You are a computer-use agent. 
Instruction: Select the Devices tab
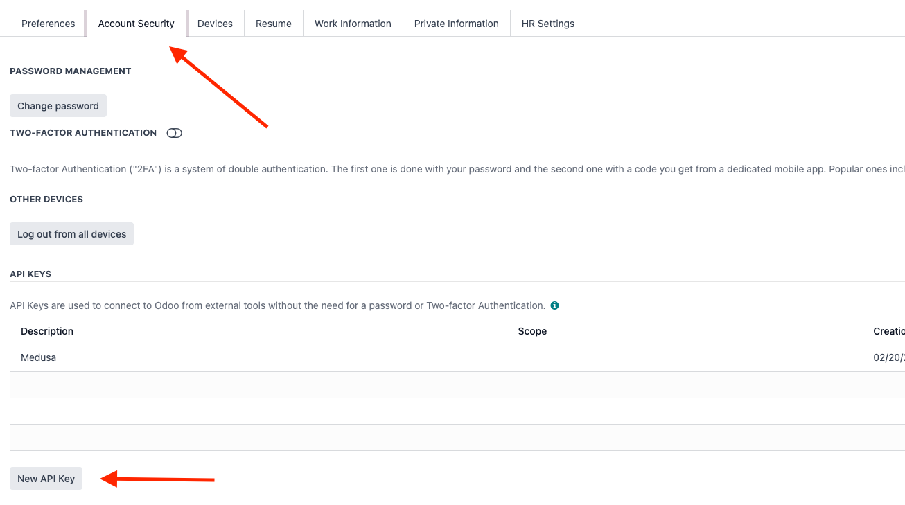(216, 23)
